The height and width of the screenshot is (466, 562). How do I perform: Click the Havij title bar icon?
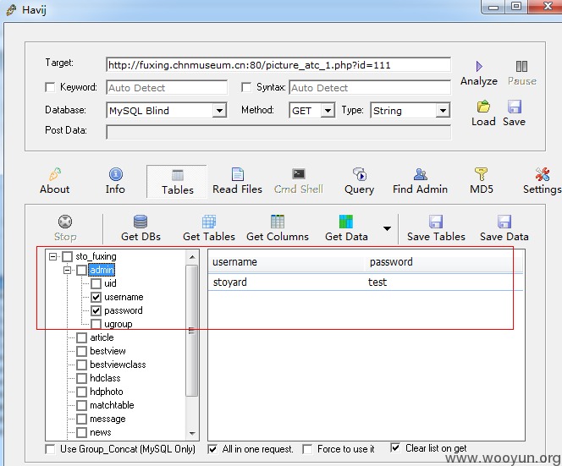point(12,9)
